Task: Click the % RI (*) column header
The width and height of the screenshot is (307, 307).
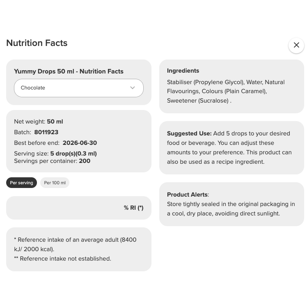Action: (x=133, y=208)
